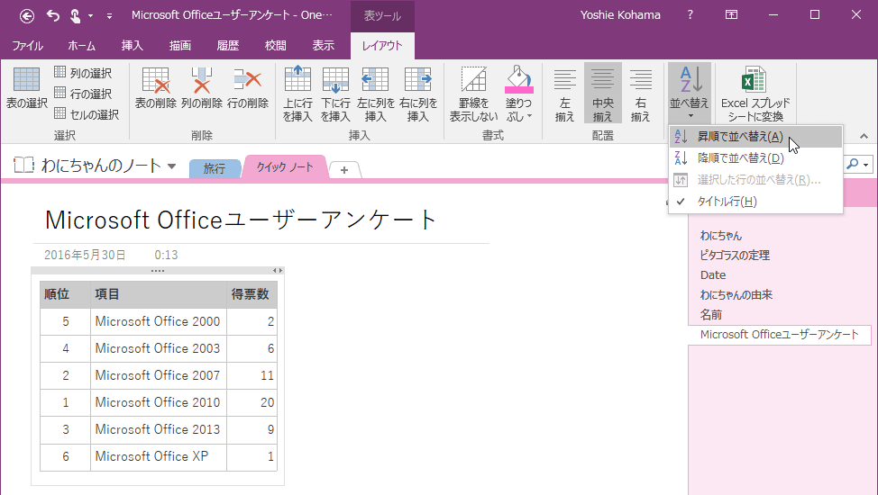878x495 pixels.
Task: Click Select Columns (列の選択)
Action: pyautogui.click(x=83, y=73)
